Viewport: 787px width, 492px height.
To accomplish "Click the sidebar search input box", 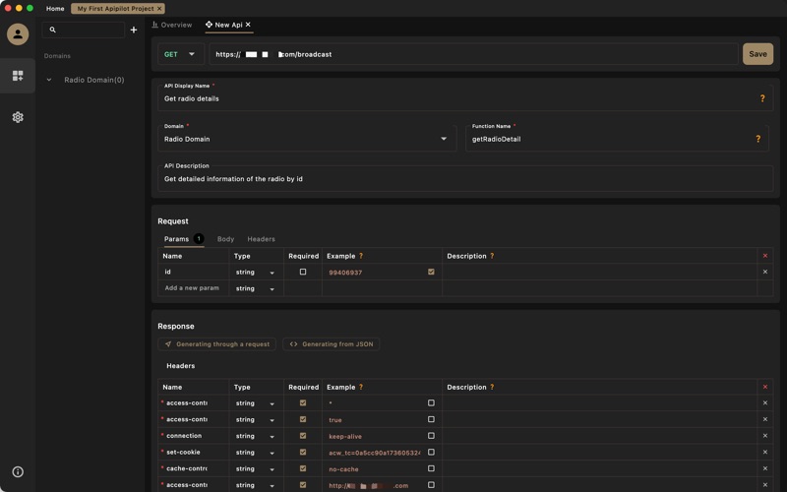I will pos(84,31).
